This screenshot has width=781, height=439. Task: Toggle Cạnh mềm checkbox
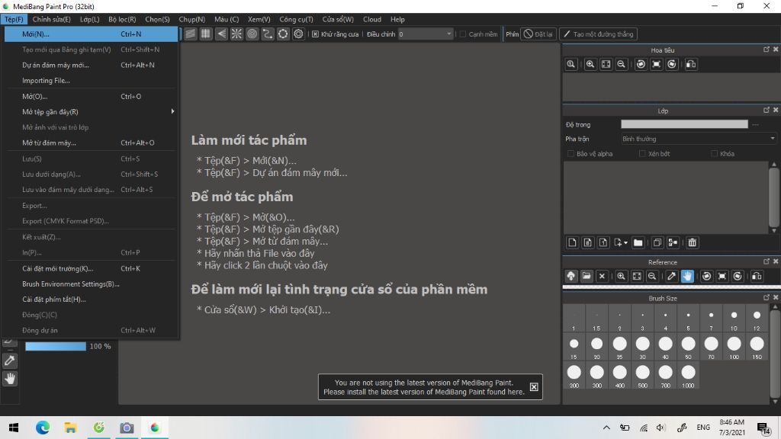tap(463, 34)
